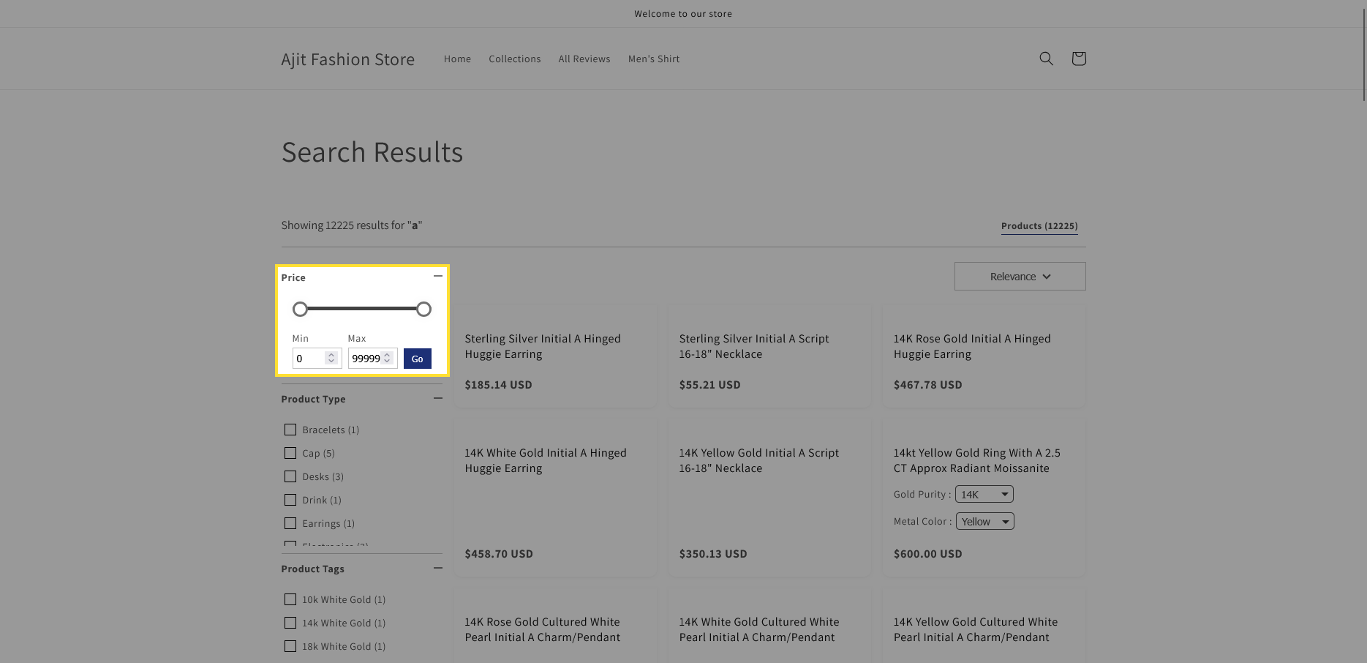
Task: Collapse the Price filter section
Action: pyautogui.click(x=437, y=277)
